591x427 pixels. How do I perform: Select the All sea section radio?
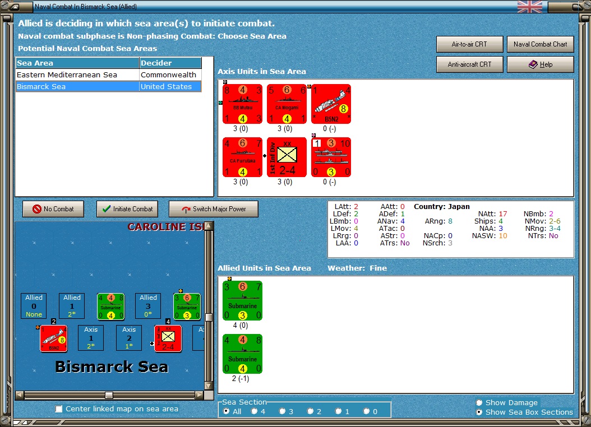click(x=226, y=411)
